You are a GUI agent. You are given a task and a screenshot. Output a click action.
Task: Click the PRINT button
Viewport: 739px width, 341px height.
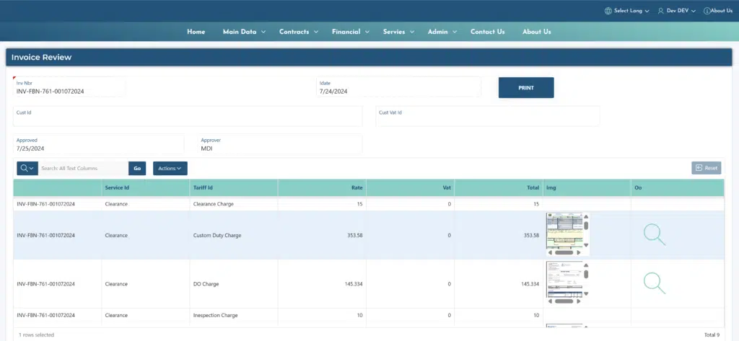click(526, 88)
